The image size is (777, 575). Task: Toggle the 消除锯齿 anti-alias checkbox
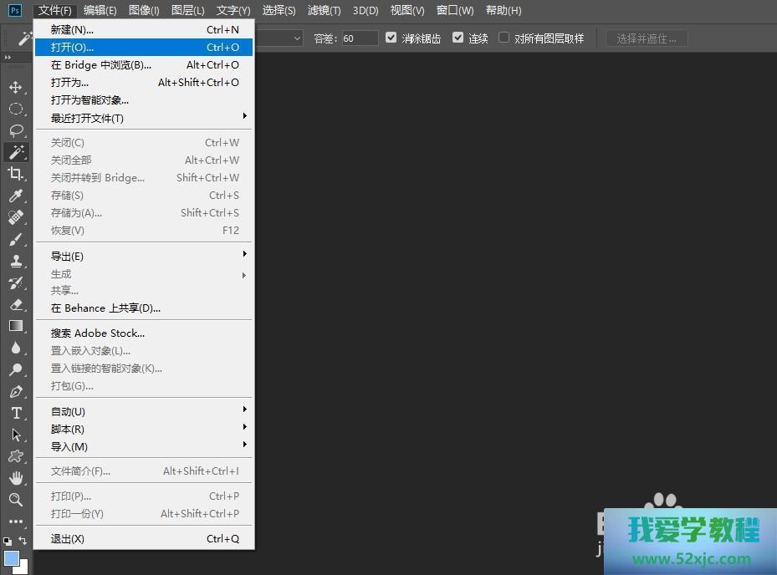(x=391, y=38)
